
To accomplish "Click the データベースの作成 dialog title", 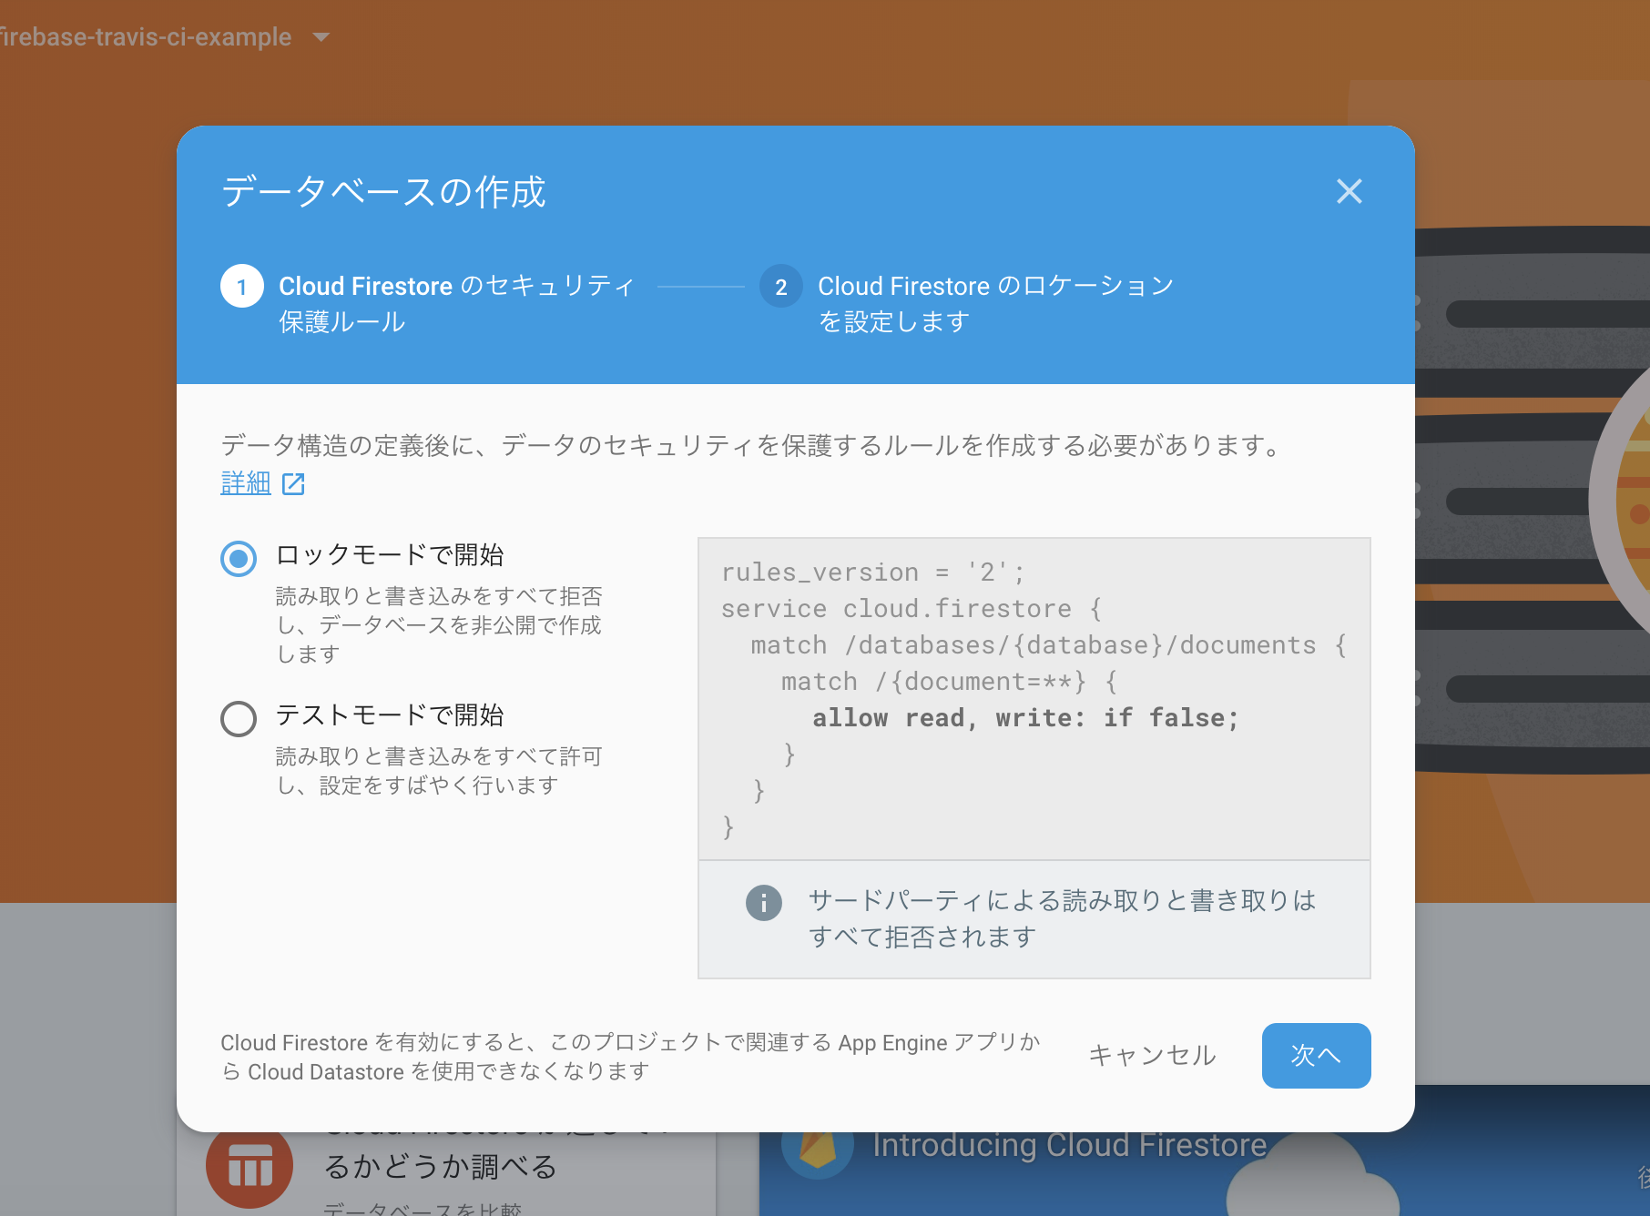I will (383, 192).
